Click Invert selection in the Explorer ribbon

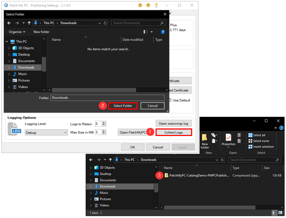pyautogui.click(x=261, y=147)
